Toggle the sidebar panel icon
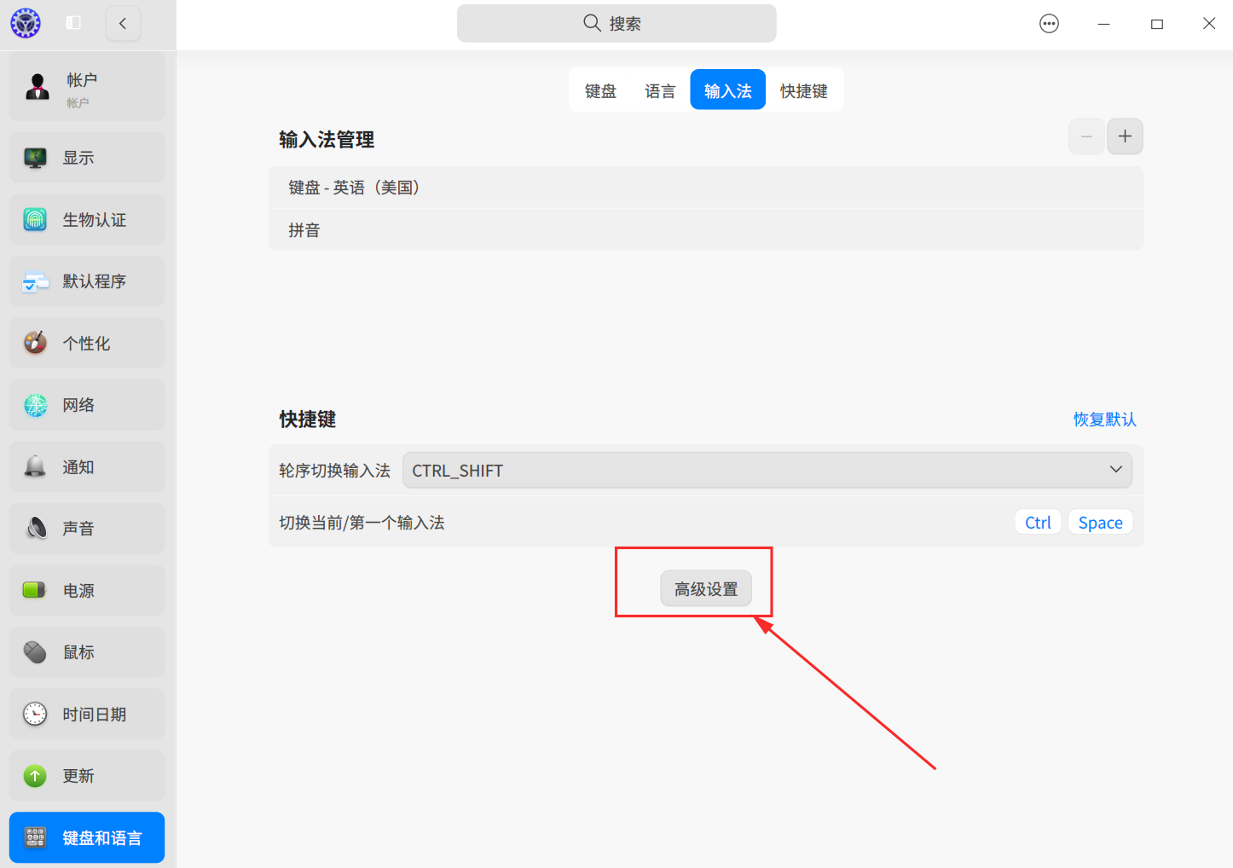1233x868 pixels. point(73,23)
